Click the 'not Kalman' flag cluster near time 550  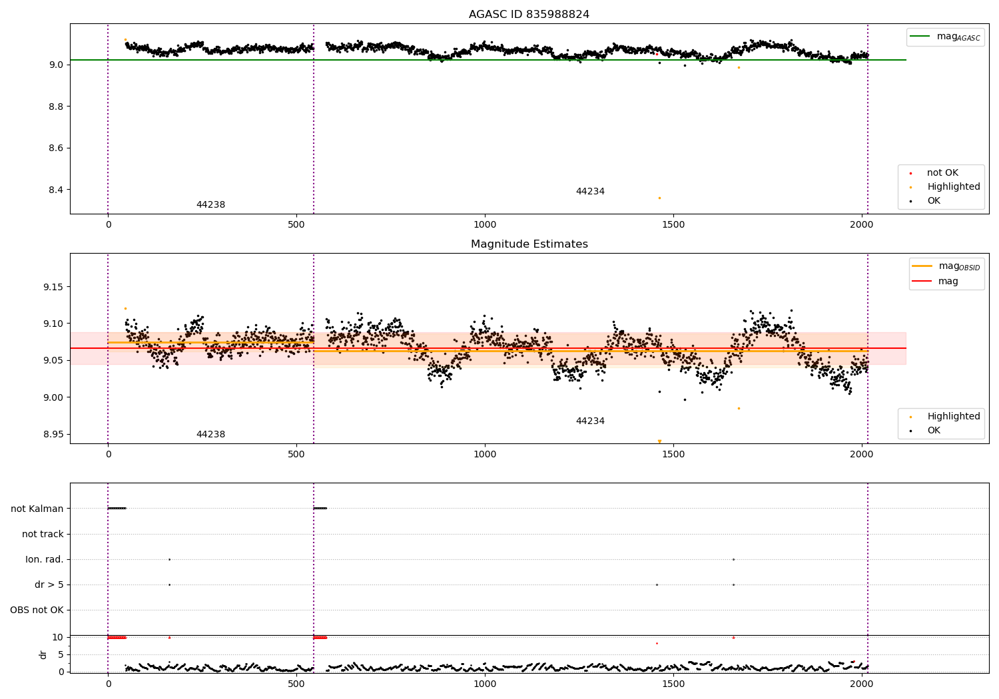coord(320,509)
